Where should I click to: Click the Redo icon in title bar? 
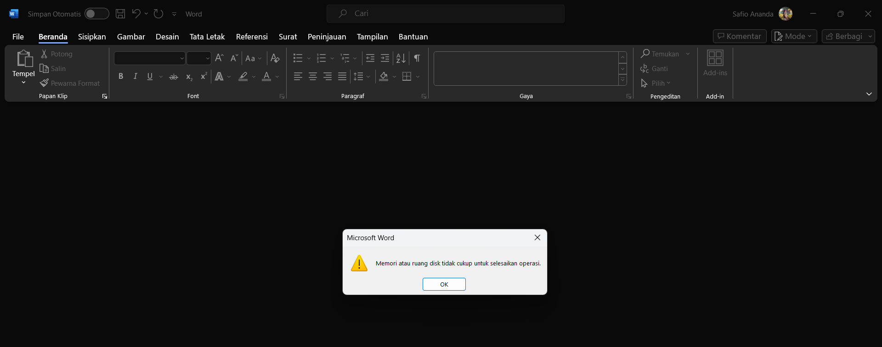(158, 14)
